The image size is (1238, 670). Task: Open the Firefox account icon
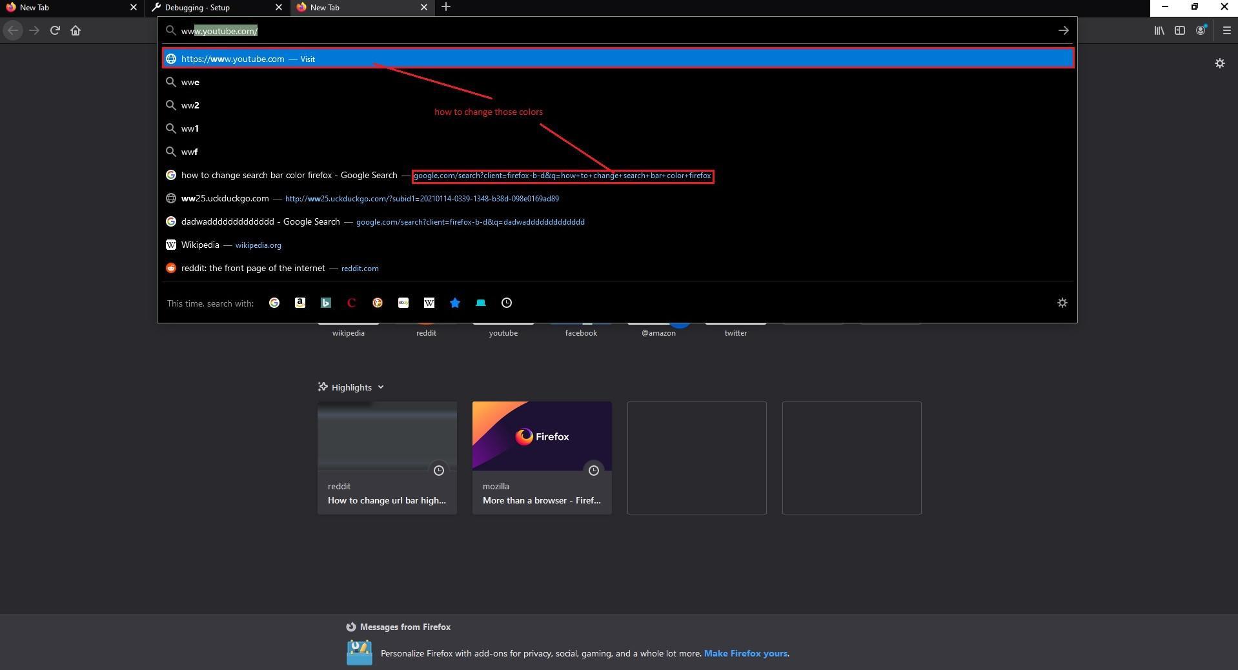click(x=1201, y=30)
